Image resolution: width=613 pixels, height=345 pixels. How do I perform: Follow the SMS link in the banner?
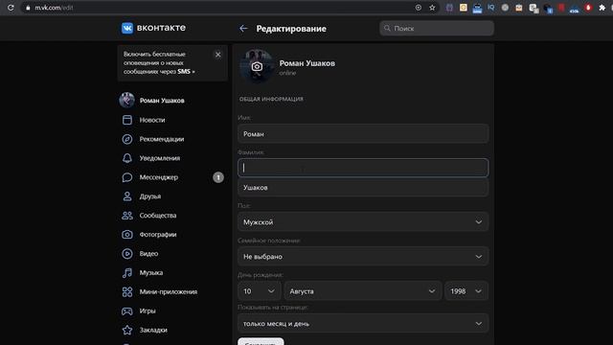[186, 72]
